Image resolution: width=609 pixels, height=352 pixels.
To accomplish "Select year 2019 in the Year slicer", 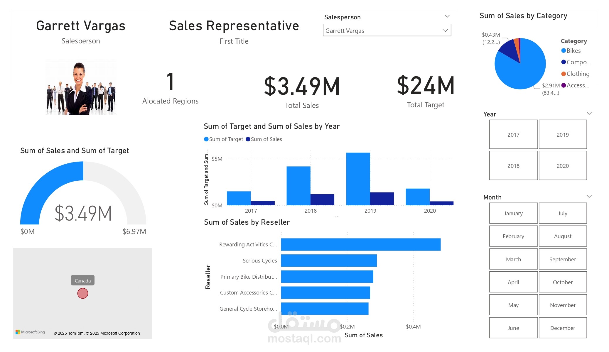I will coord(563,134).
